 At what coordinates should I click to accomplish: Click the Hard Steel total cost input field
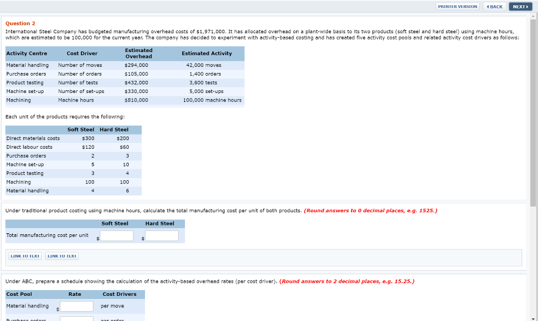161,235
